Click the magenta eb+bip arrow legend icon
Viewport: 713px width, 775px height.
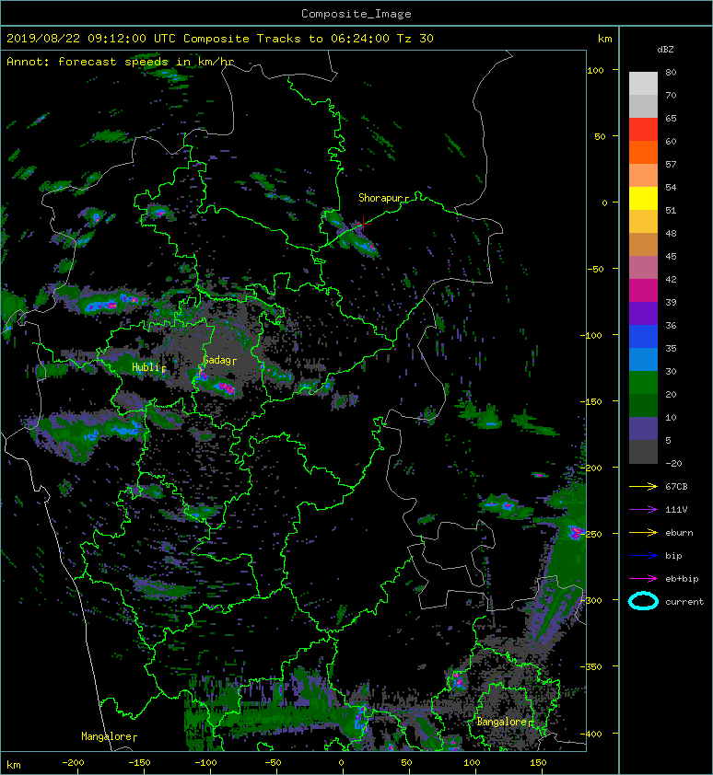tap(643, 578)
